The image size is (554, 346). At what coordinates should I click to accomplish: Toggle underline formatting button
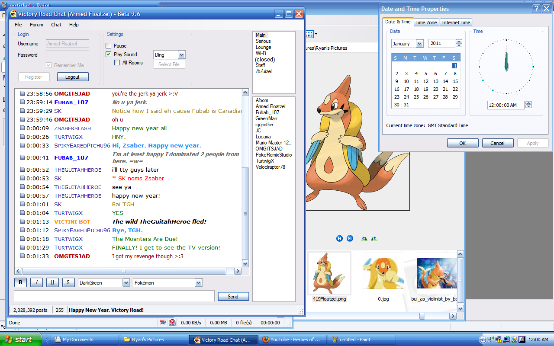(52, 282)
